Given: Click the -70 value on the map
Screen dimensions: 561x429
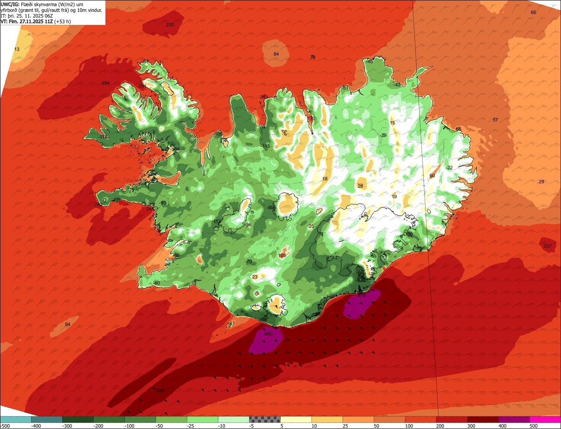Looking at the screenshot, I should coord(249,261).
